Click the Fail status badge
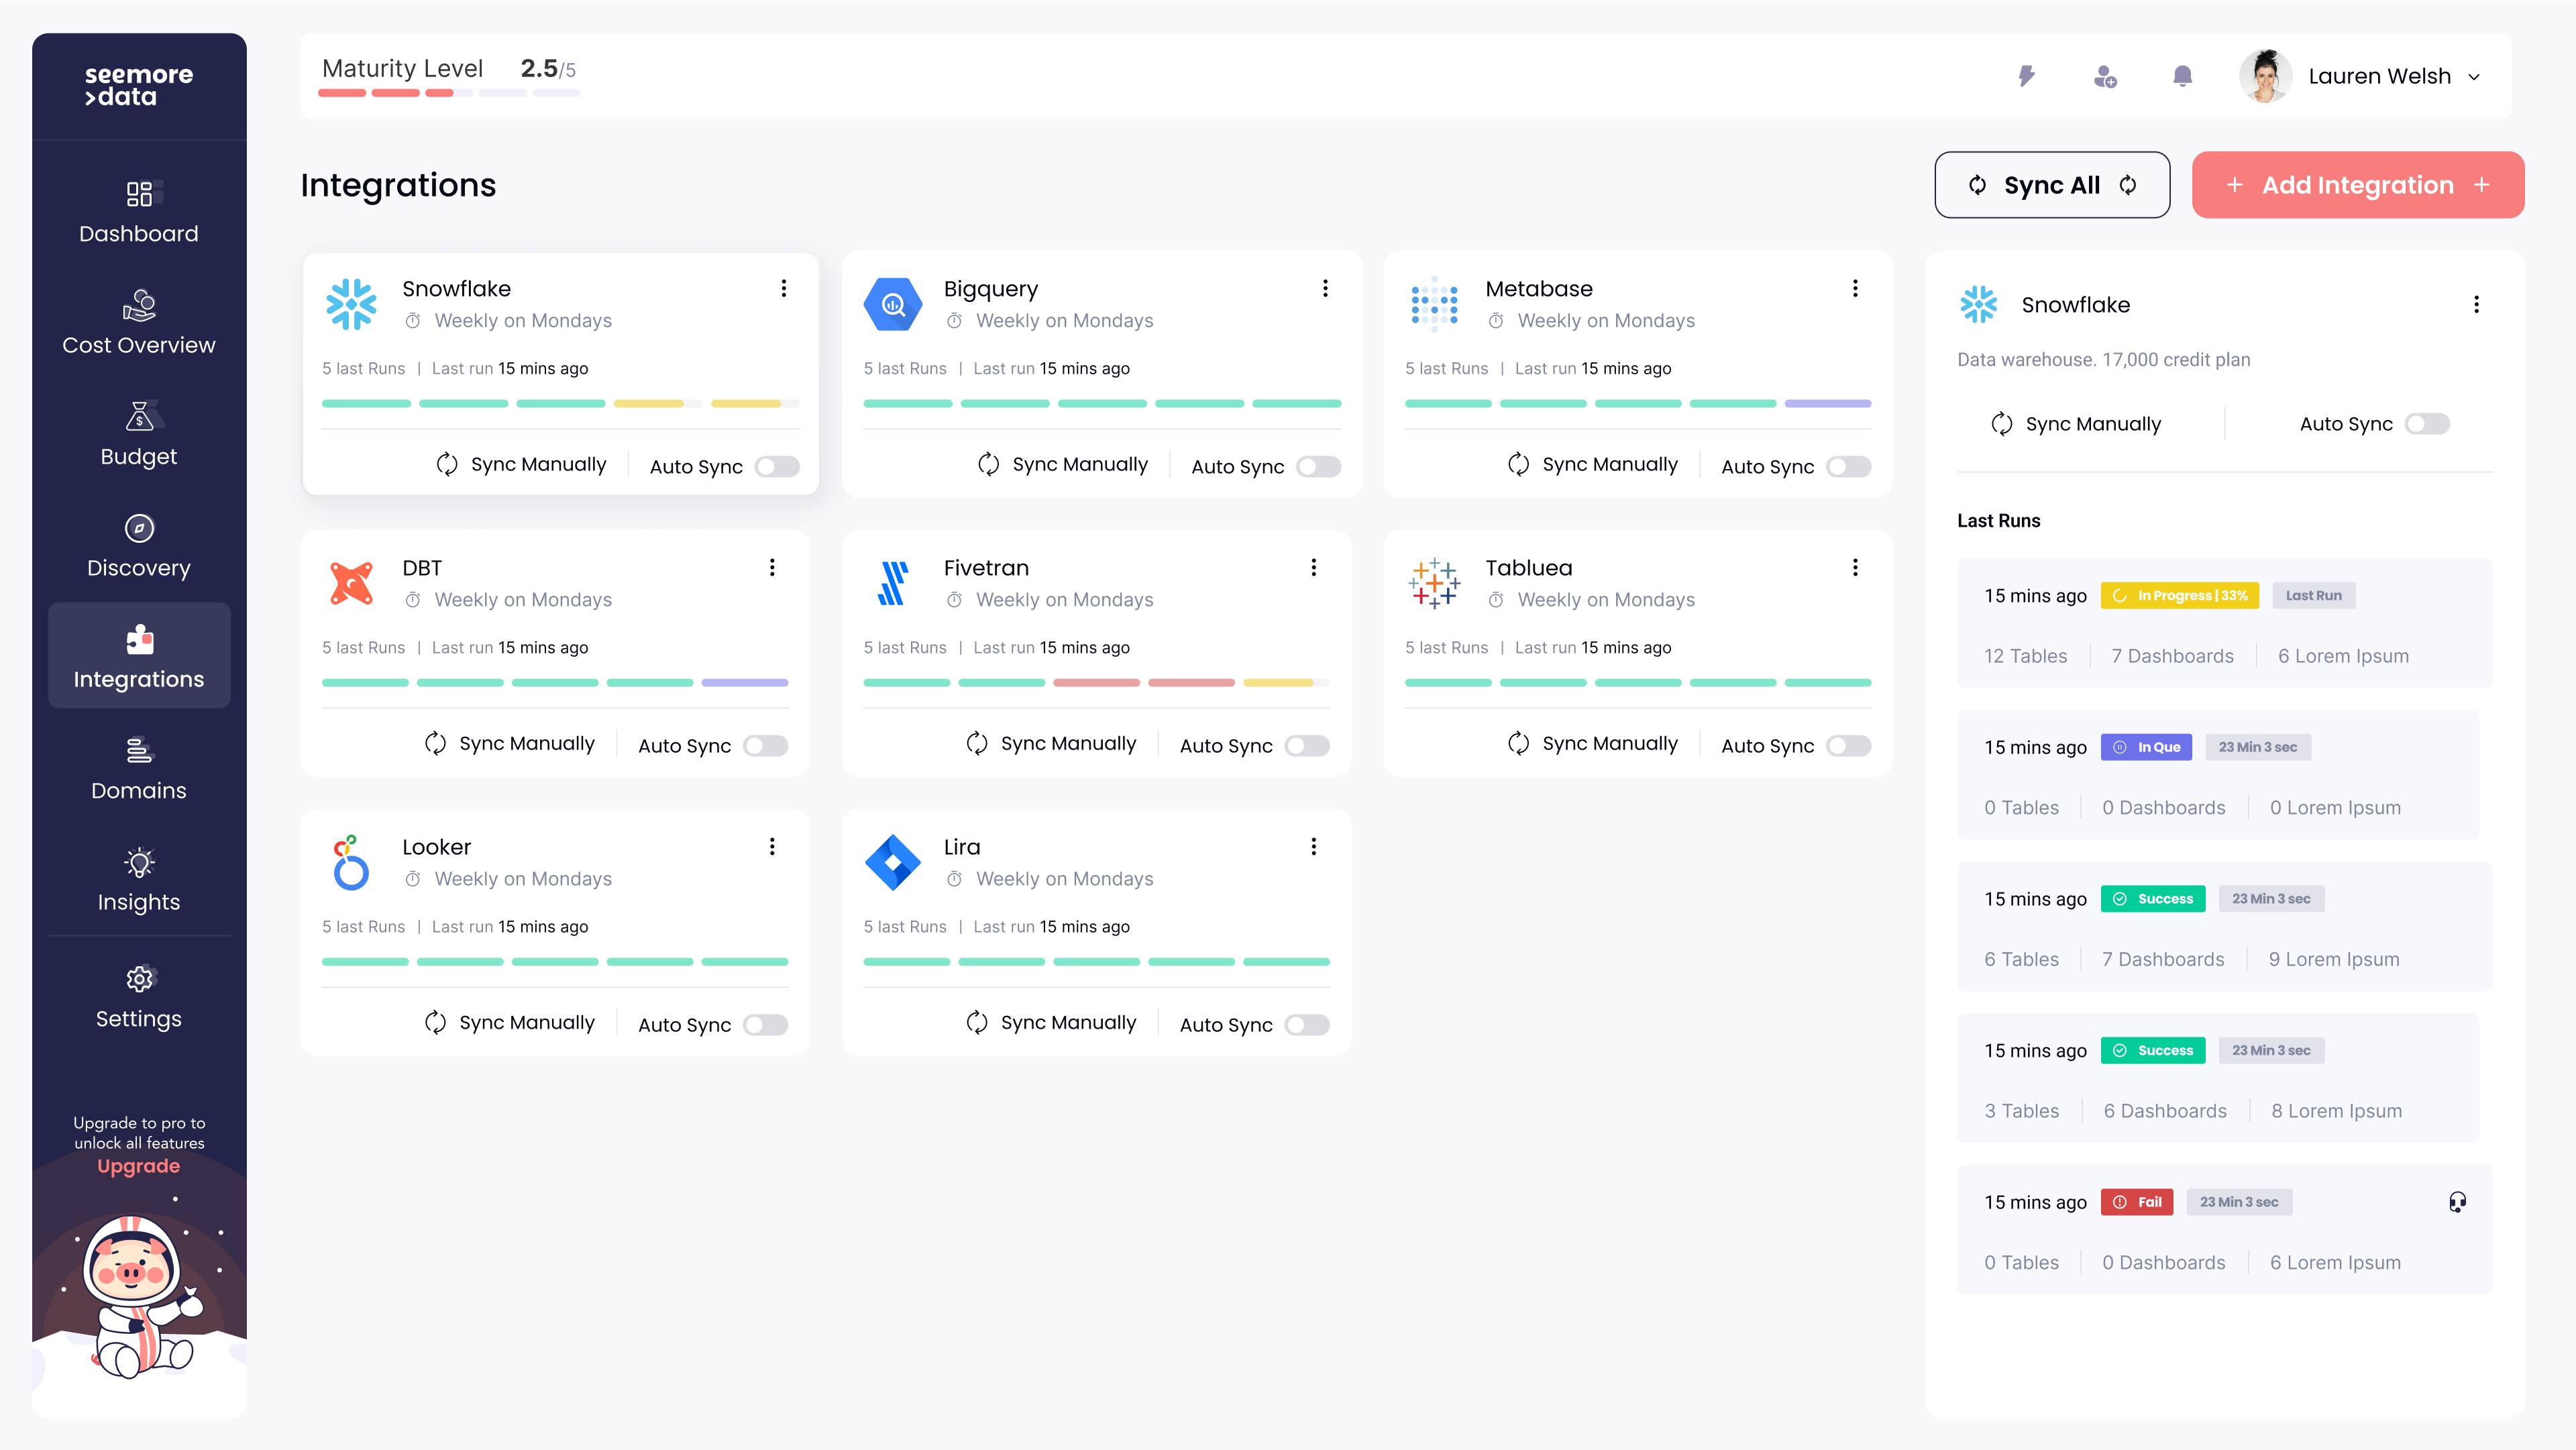This screenshot has height=1450, width=2576. tap(2137, 1202)
